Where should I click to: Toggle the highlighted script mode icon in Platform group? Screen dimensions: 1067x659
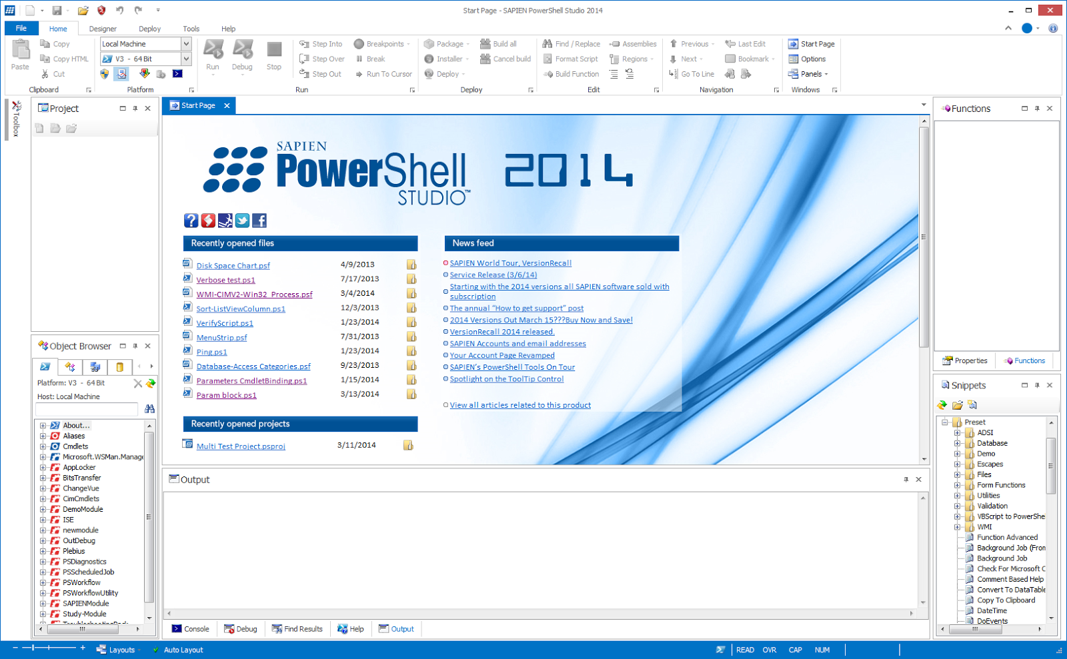(x=121, y=74)
